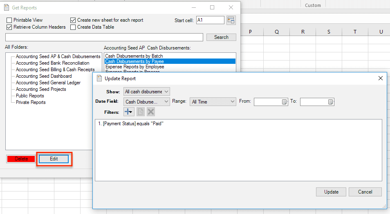Viewport: 390px width, 214px height.
Task: Click the remove filter X icon
Action: tap(150, 112)
